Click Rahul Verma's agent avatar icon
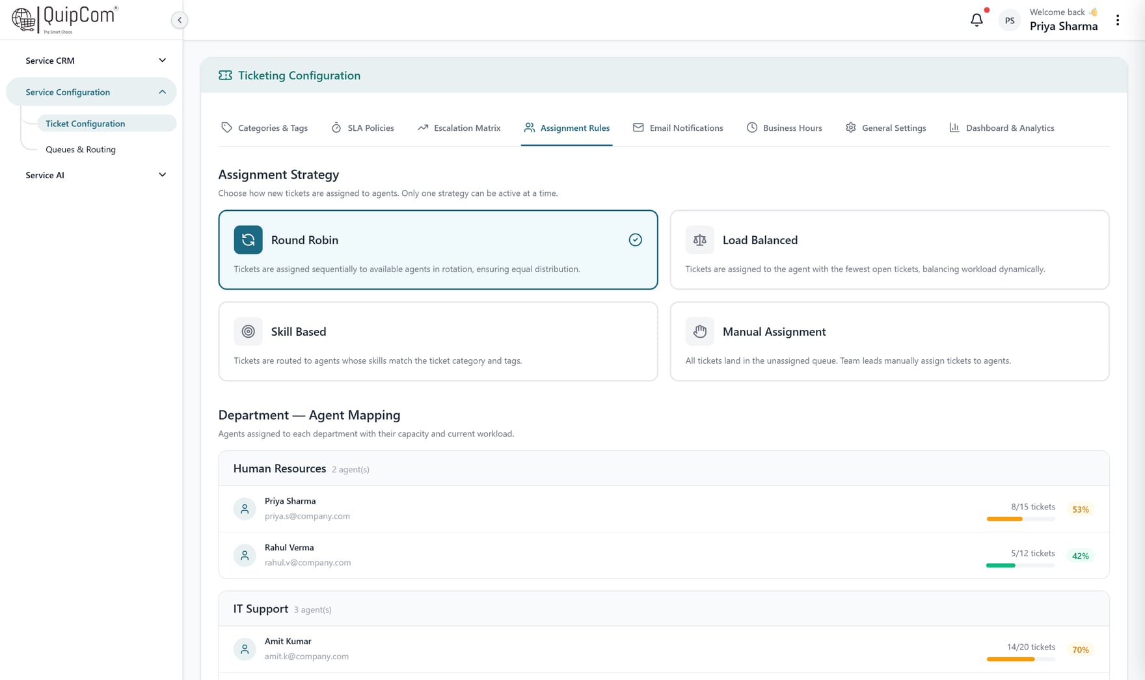Viewport: 1145px width, 680px height. [x=245, y=556]
